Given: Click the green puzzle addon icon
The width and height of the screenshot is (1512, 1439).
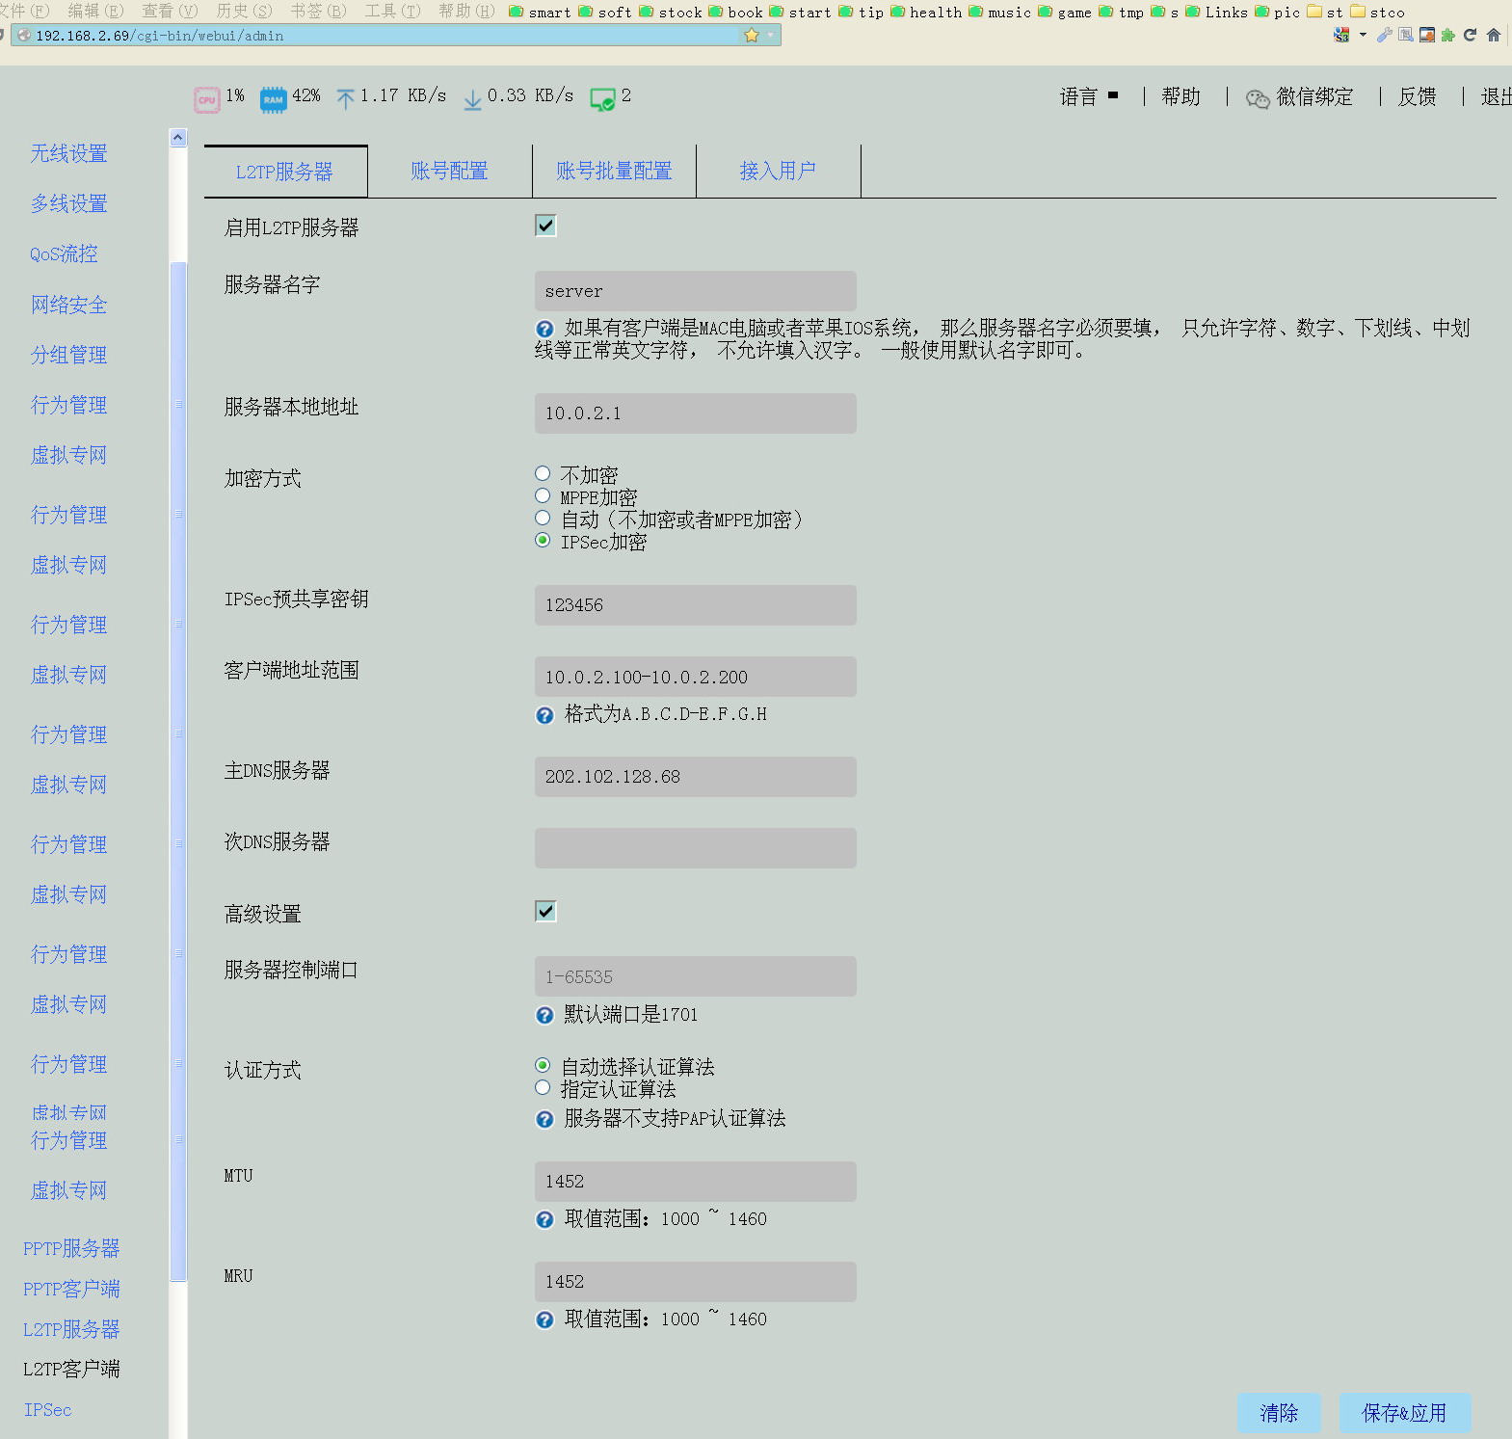Looking at the screenshot, I should 1447,35.
